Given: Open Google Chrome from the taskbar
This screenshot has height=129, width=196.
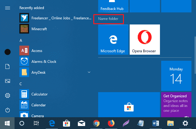Looking at the screenshot, I should [96, 123].
